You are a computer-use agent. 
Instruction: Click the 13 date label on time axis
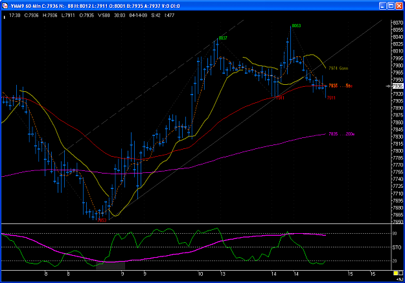point(223,274)
